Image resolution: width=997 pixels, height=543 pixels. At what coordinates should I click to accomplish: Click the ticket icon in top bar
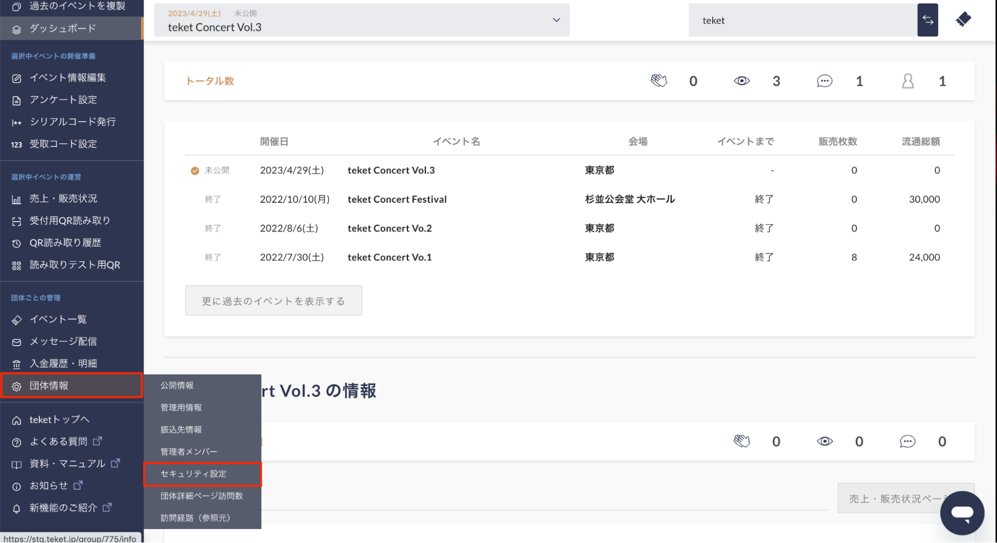963,19
